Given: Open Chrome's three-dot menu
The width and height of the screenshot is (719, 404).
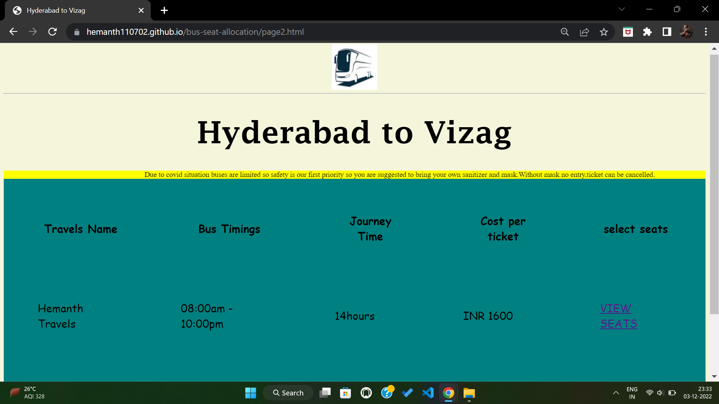Looking at the screenshot, I should click(x=706, y=32).
